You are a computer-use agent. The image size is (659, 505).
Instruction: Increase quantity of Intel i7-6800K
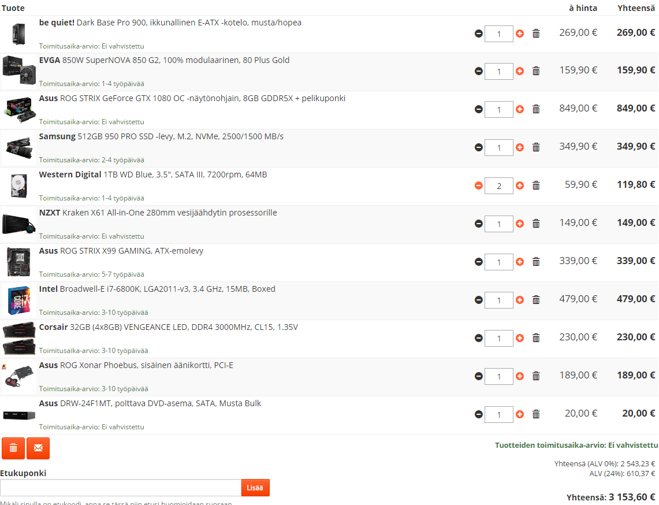(x=520, y=300)
